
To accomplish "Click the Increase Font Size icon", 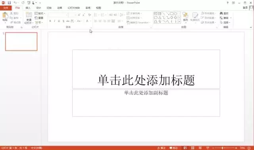I will click(x=79, y=15).
